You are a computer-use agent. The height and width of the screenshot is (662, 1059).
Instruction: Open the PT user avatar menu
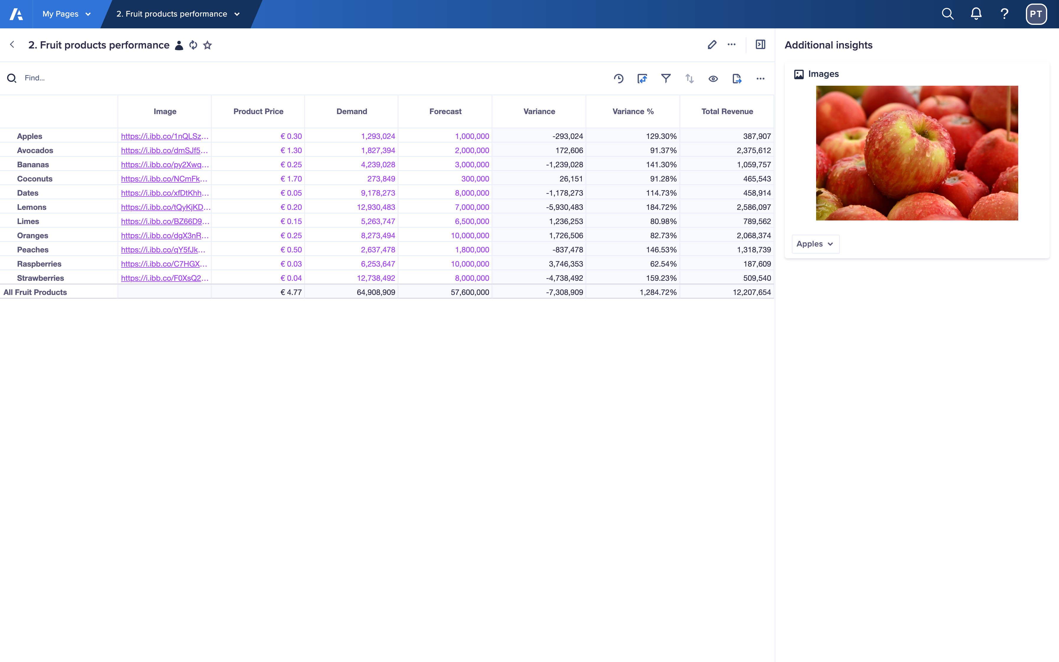point(1036,14)
